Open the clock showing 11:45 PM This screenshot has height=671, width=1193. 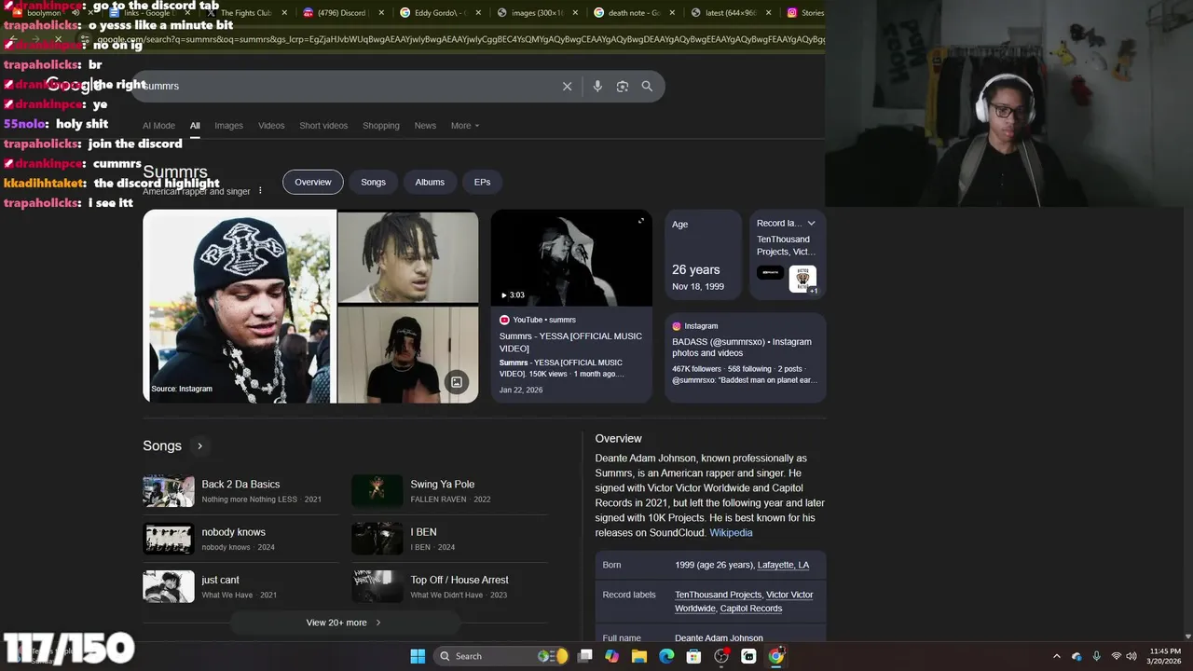[x=1165, y=656]
